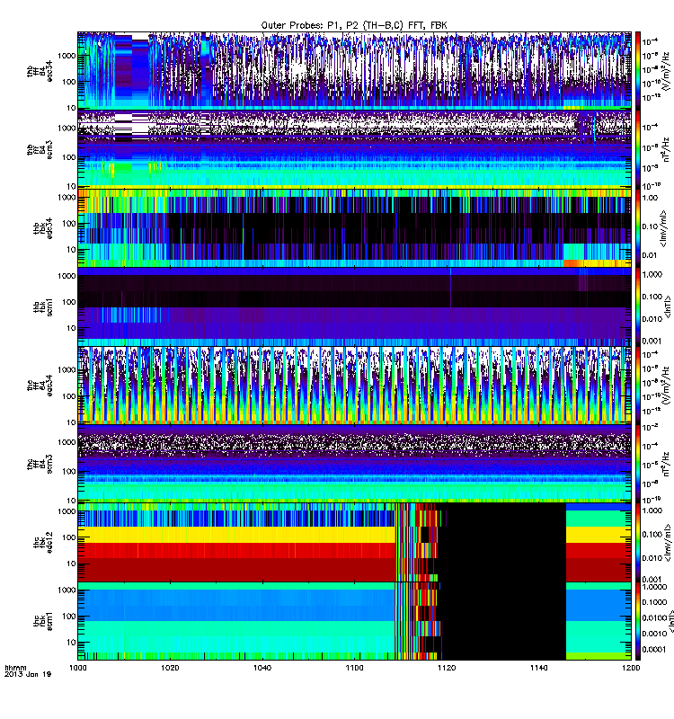Click the '1.0000' color bar value of thc fbk scm1
This screenshot has height=719, width=674.
coord(654,587)
